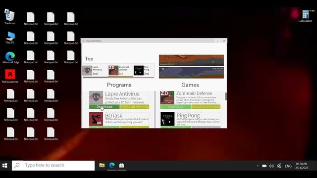Click the Zombraid Defense title in Games list
Screen dimensions: 317x178
click(x=194, y=93)
